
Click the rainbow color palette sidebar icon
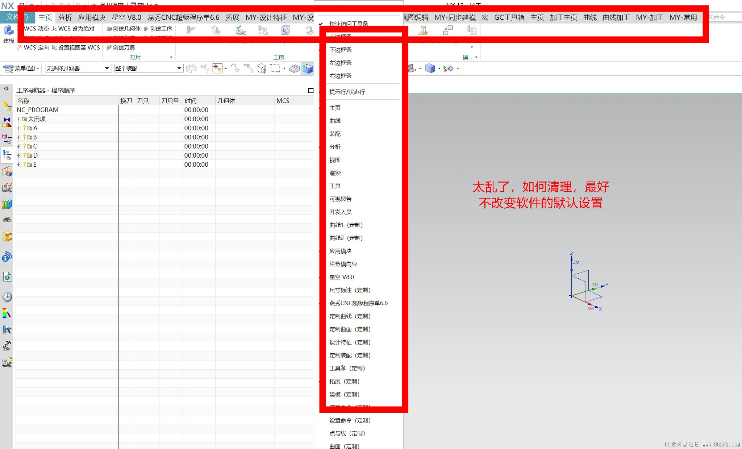[x=7, y=313]
